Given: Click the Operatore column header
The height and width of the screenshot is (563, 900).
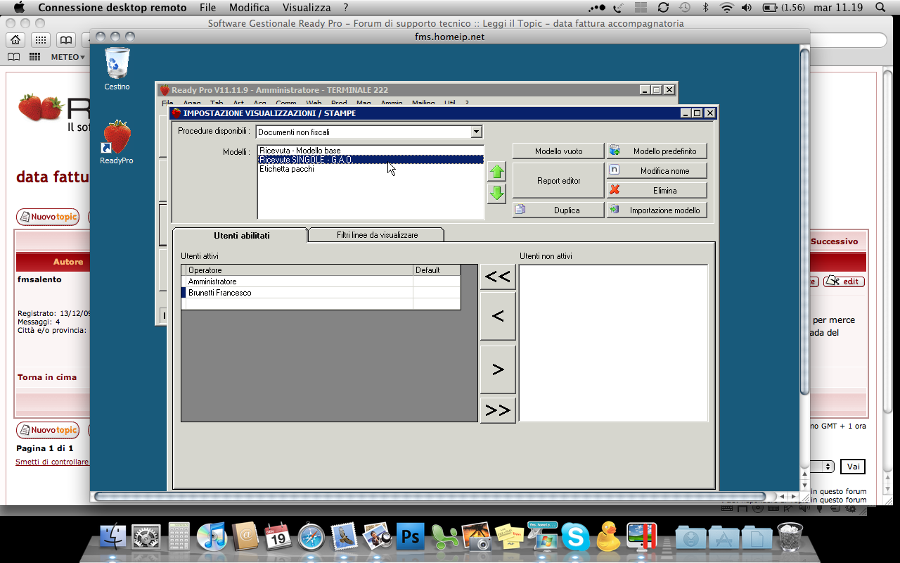Looking at the screenshot, I should click(300, 270).
